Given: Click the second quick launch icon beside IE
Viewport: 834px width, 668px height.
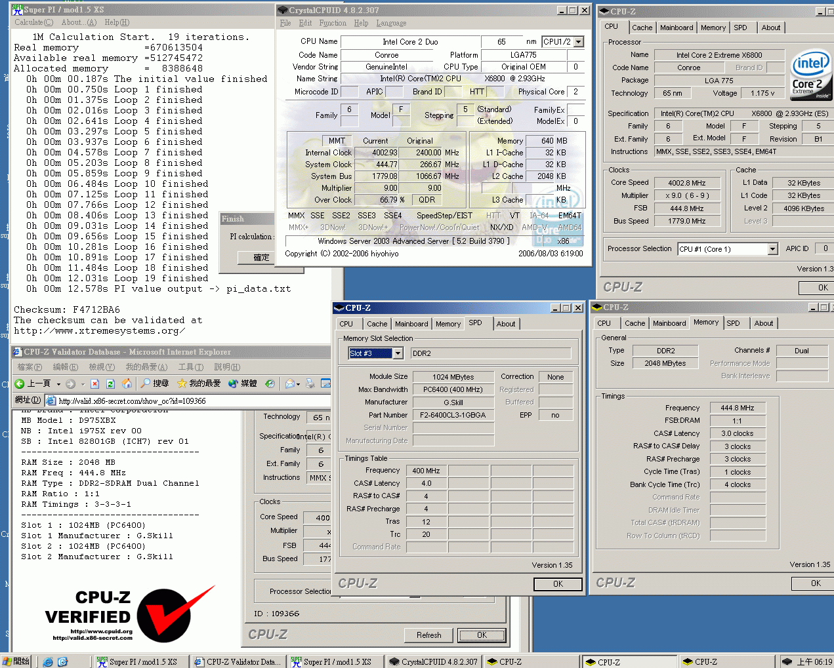Looking at the screenshot, I should pyautogui.click(x=62, y=661).
